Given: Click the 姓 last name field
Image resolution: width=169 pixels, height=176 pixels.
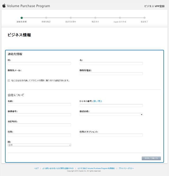Looking at the screenshot, I should 39,63.
